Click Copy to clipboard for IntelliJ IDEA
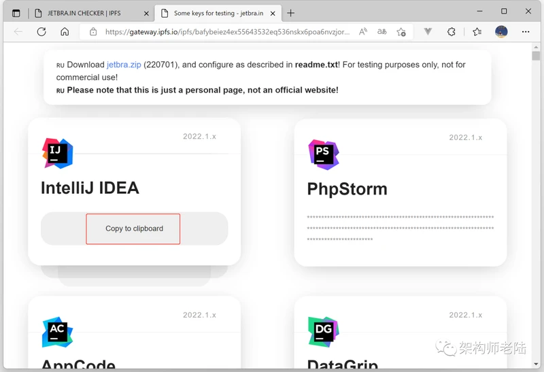Image resolution: width=544 pixels, height=372 pixels. [133, 229]
